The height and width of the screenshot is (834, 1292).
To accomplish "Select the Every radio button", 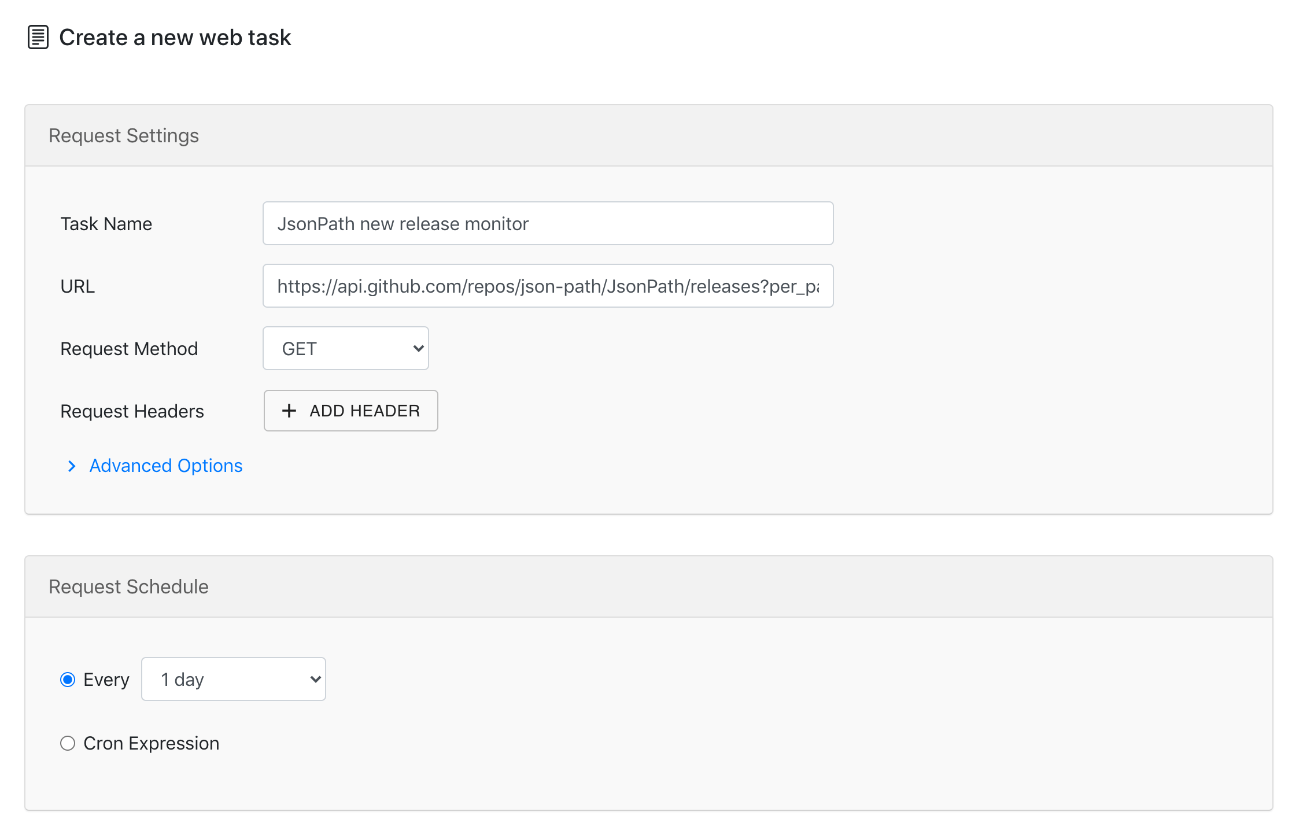I will pos(68,680).
